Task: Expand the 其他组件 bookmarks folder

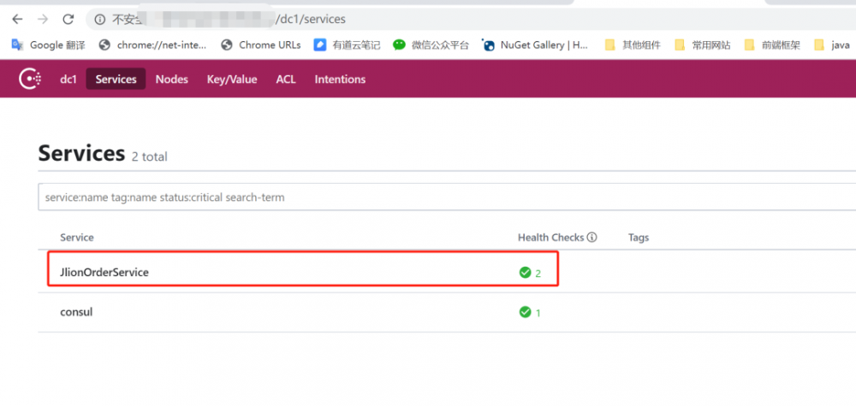Action: point(633,45)
